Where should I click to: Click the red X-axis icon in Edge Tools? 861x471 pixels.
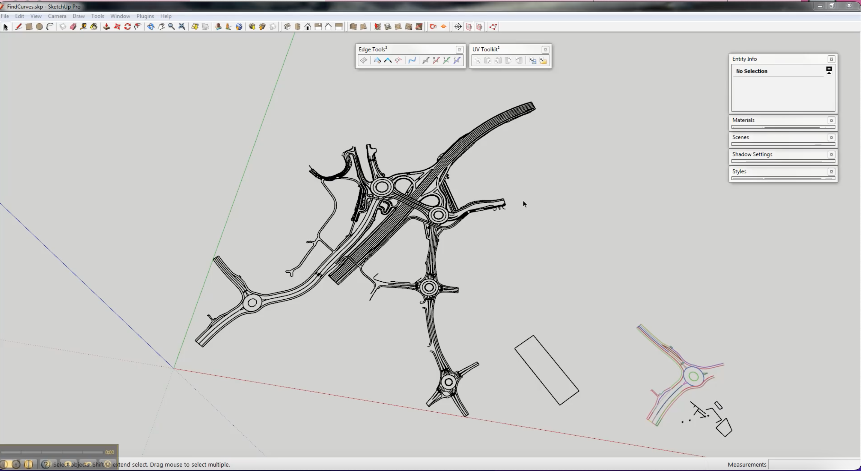(x=436, y=61)
